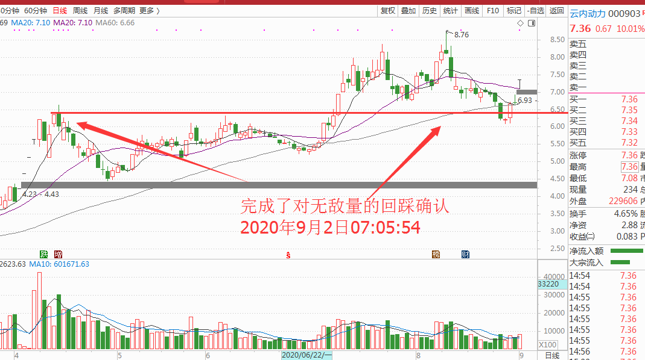Click the MA10: 601671.63 volume label
The width and height of the screenshot is (645, 360).
point(59,264)
